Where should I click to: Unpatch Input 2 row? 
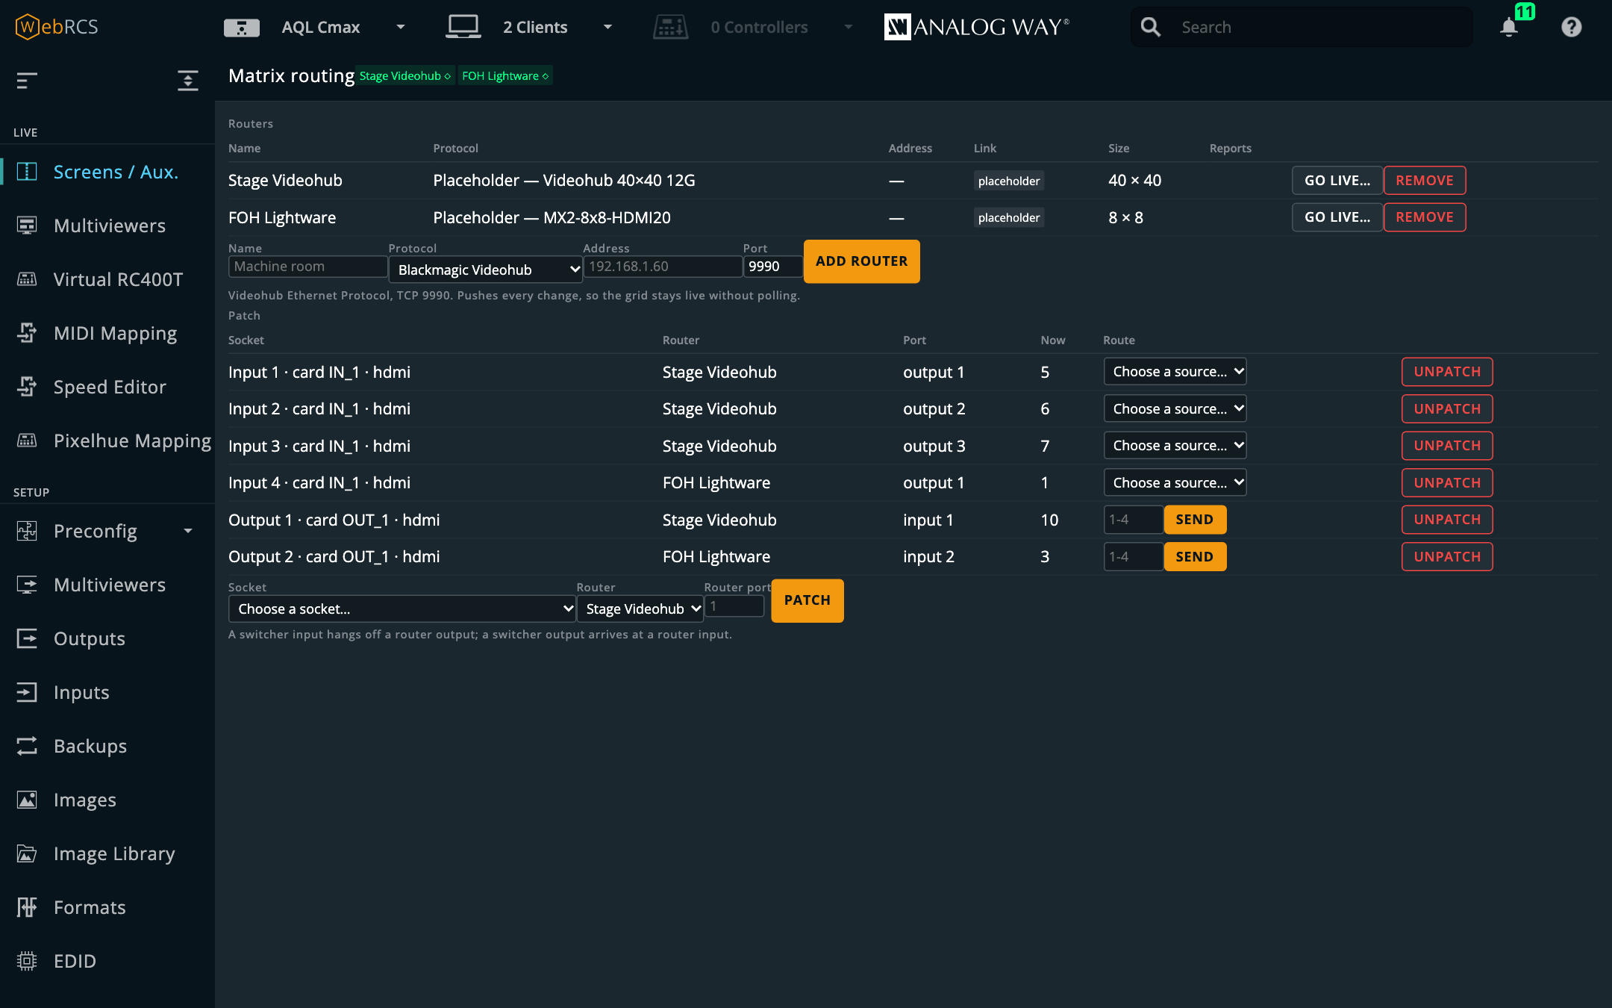click(1447, 409)
